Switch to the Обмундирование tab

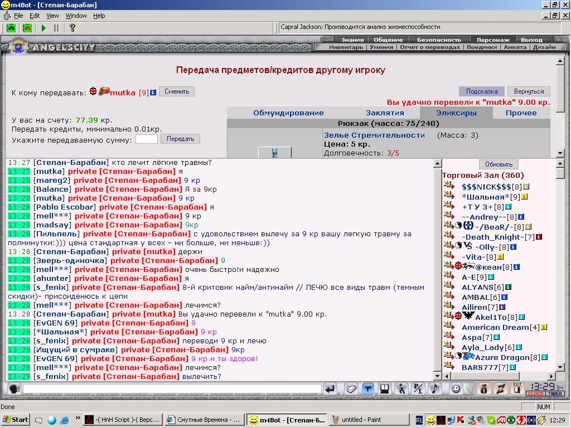(x=288, y=113)
